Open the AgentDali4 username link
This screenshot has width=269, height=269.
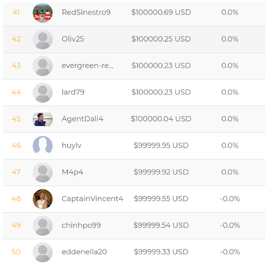click(82, 119)
